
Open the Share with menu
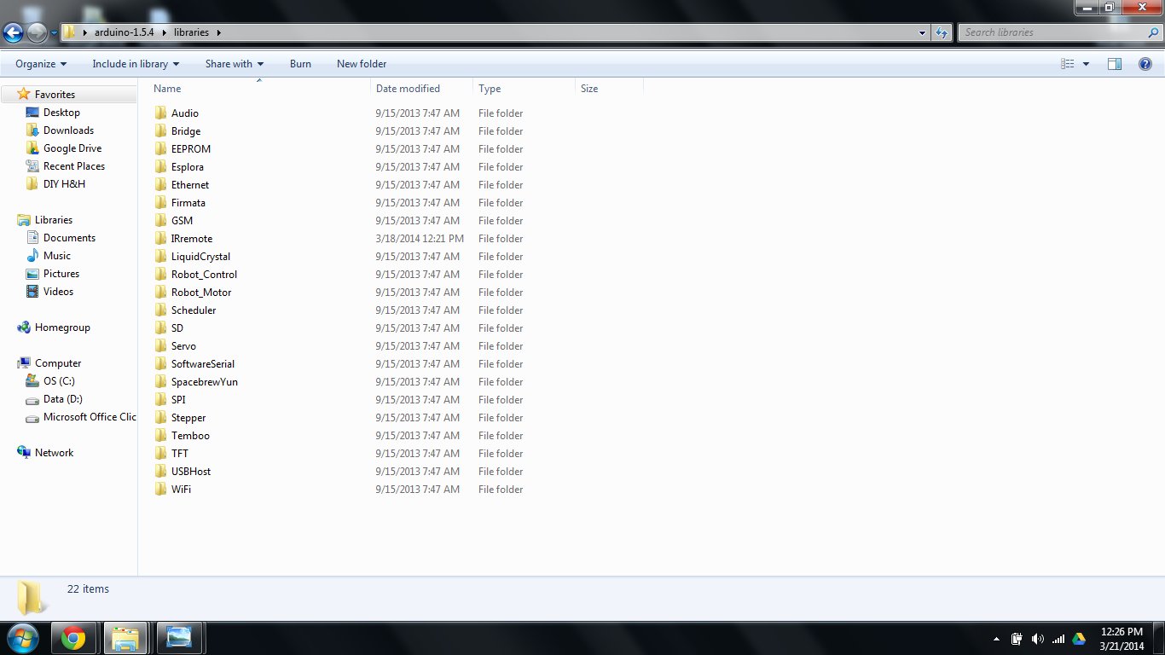click(x=235, y=64)
